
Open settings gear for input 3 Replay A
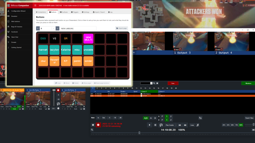[x=49, y=109]
